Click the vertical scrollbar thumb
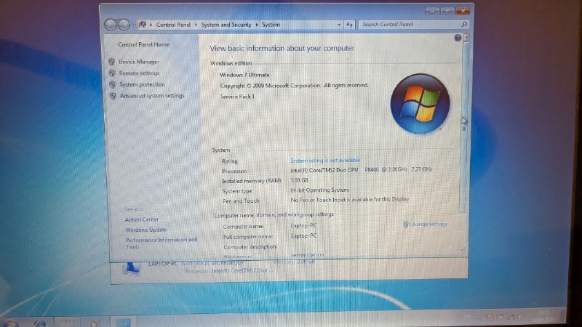The image size is (582, 327). point(464,126)
